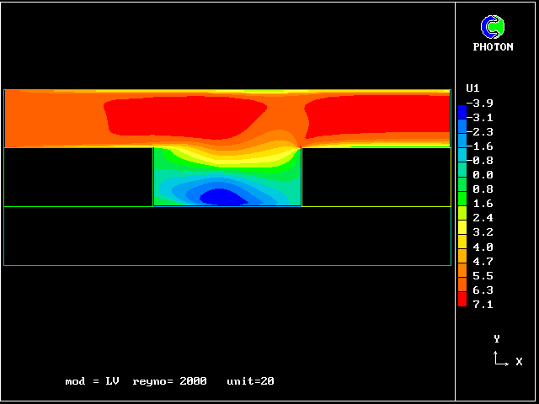Click the "unit=20" caption text

[250, 381]
